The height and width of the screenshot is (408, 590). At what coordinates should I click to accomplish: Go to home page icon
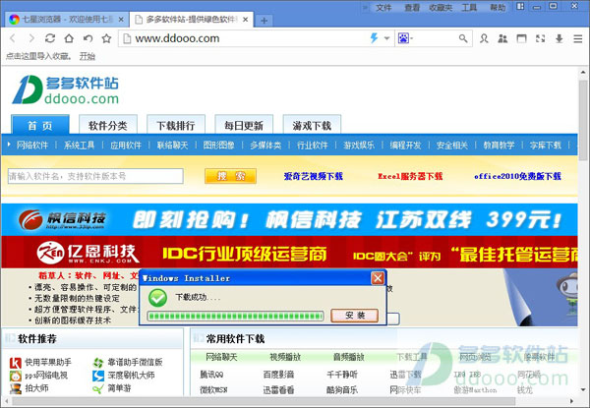(69, 38)
